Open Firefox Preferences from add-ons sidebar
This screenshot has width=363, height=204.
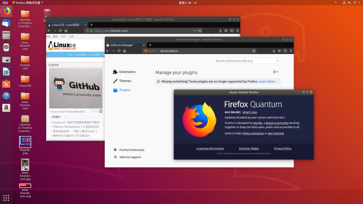click(129, 150)
